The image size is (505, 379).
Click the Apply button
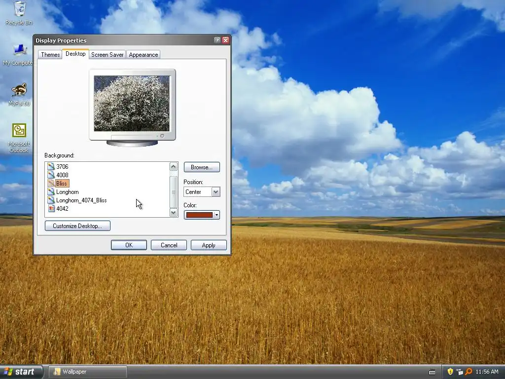click(209, 245)
